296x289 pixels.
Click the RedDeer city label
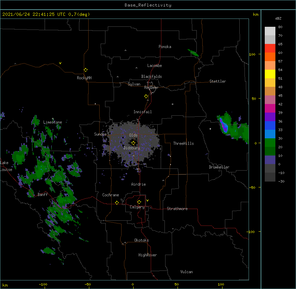151,88
